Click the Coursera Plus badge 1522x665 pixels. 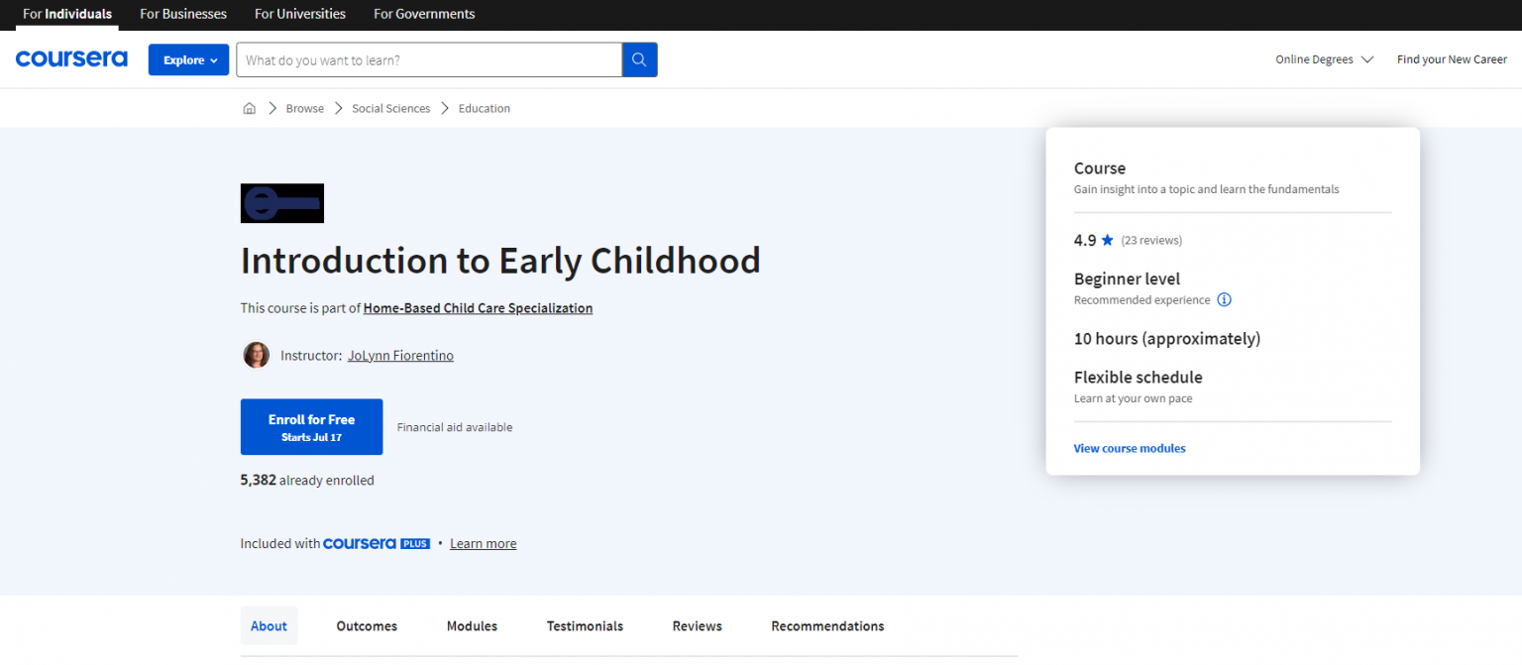point(377,543)
